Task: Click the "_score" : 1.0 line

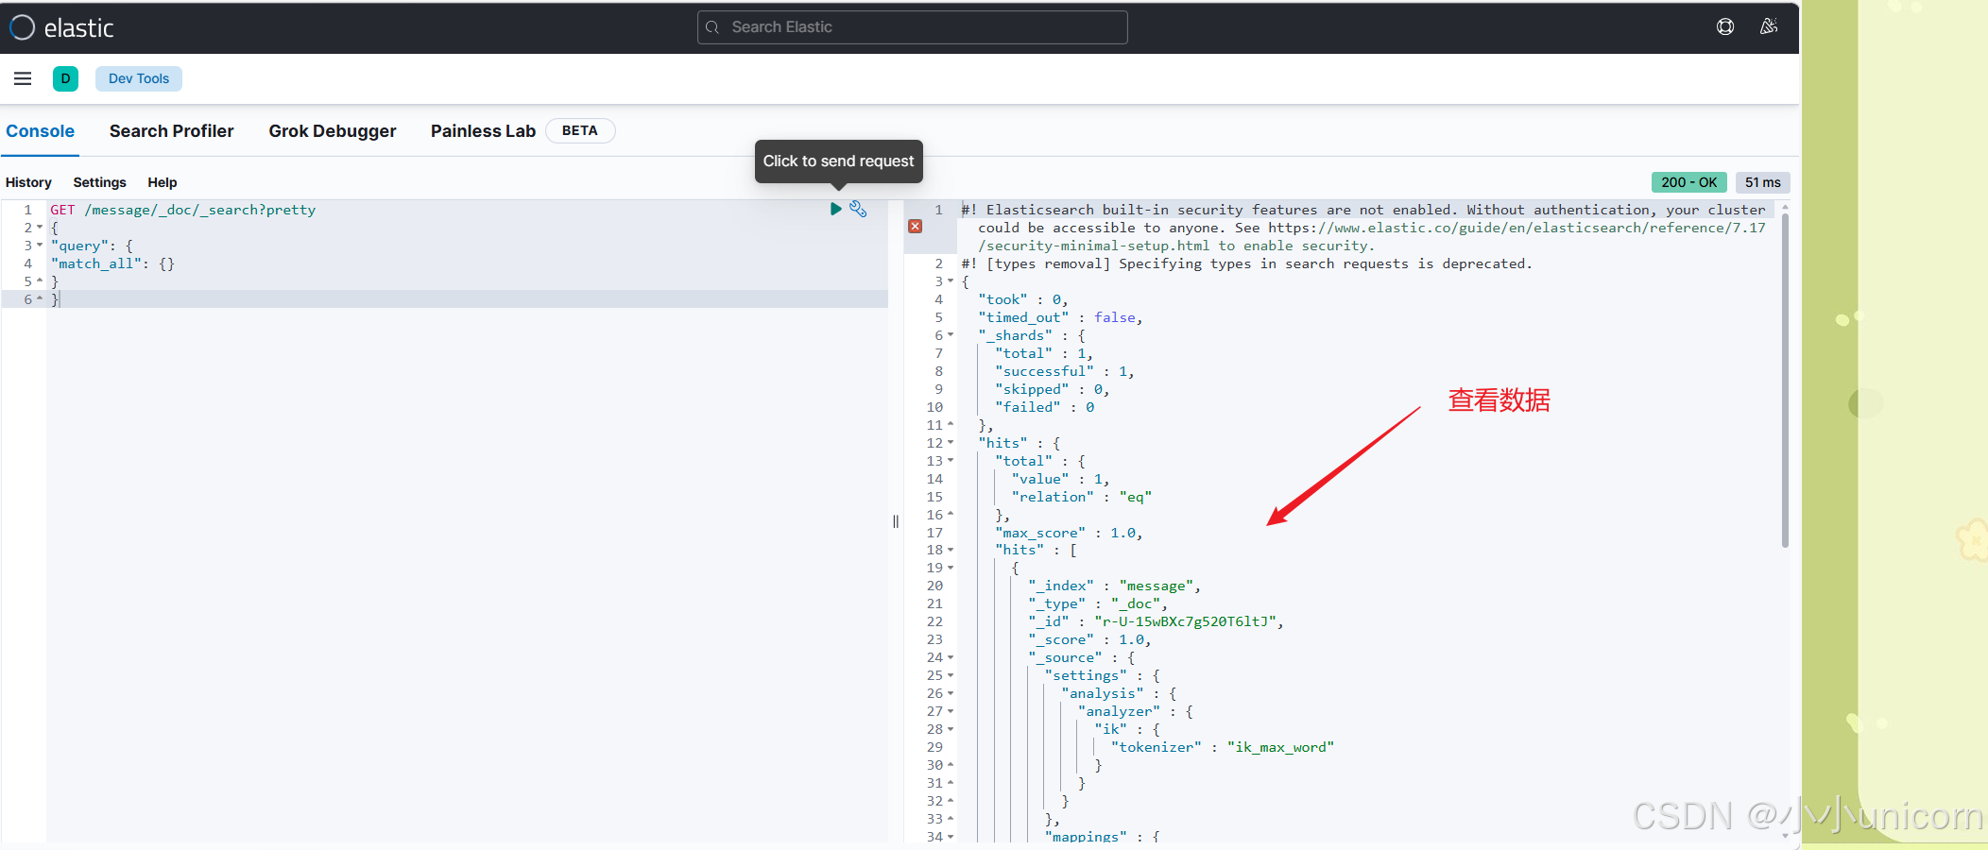Action: coord(1089,639)
